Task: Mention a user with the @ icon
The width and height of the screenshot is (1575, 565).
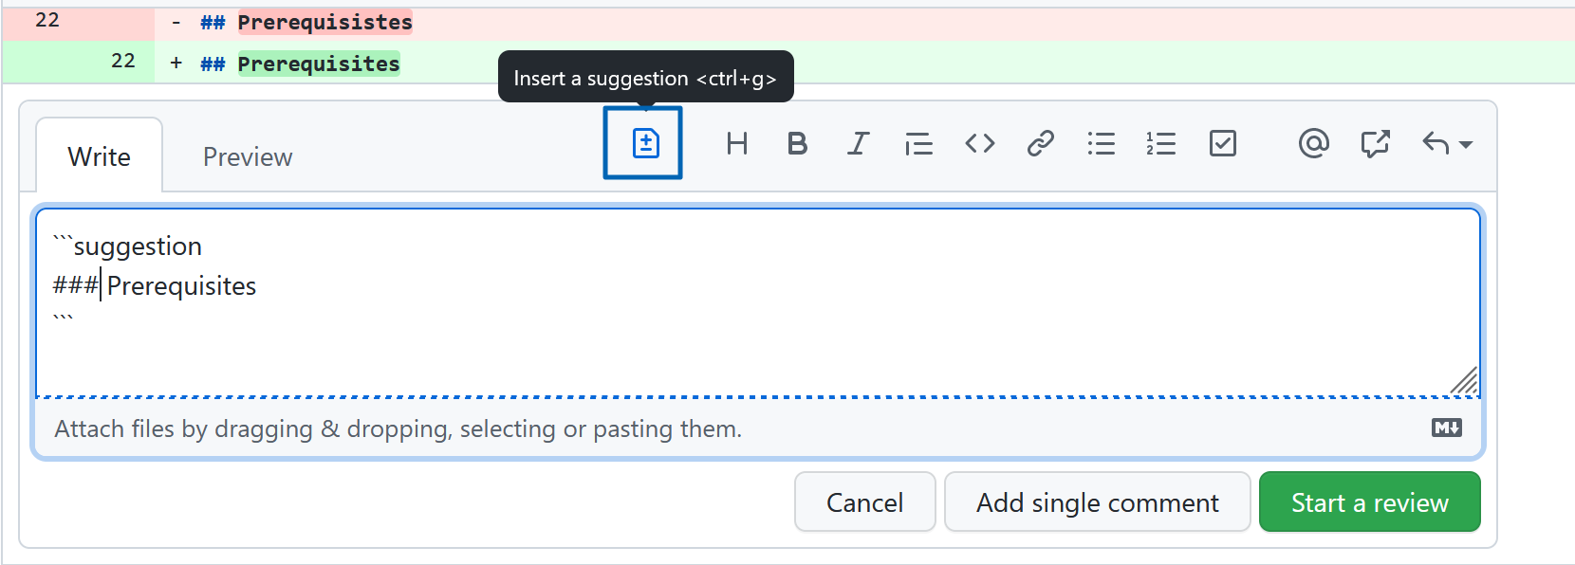Action: click(x=1313, y=143)
